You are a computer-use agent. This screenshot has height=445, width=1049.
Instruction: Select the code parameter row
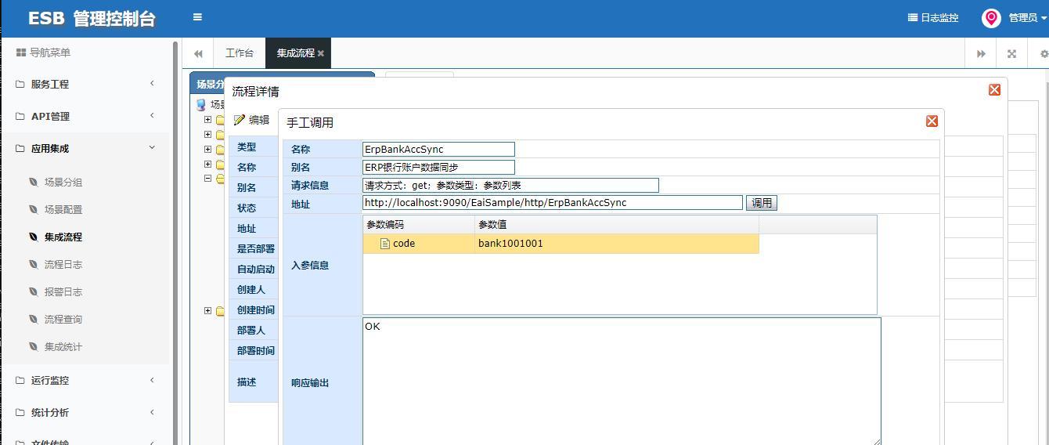[561, 244]
